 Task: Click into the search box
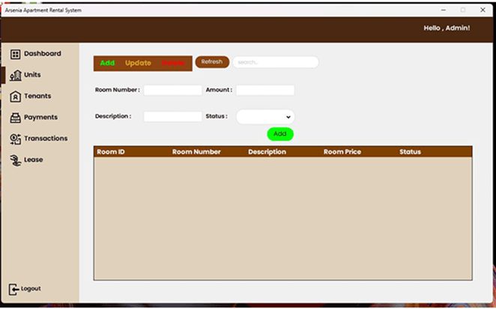(276, 62)
